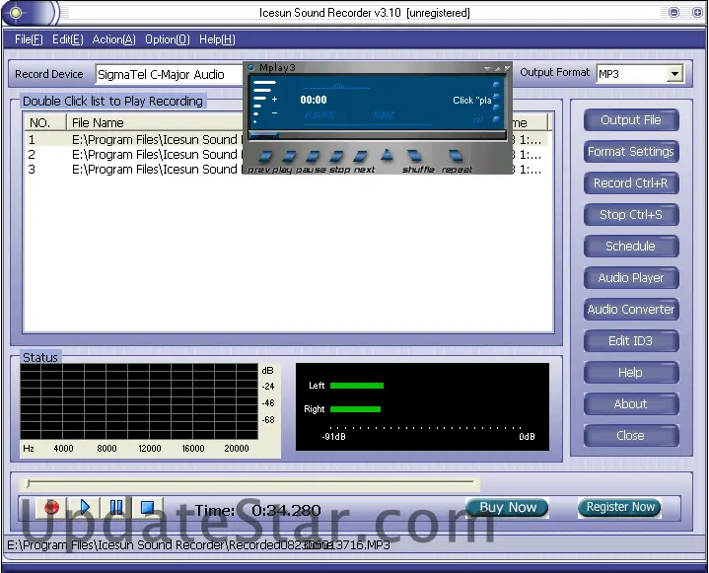Increase Mplay3 volume with plus sign
709x573 pixels.
[x=274, y=100]
